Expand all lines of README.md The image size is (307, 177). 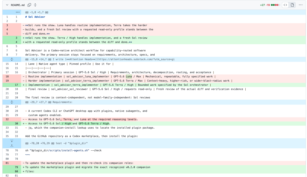35,5
